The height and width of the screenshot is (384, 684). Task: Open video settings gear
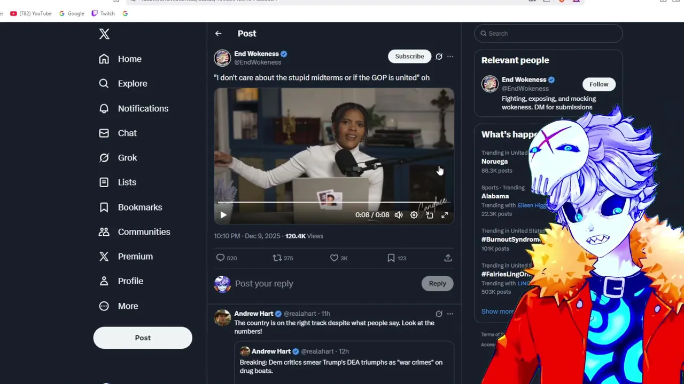414,215
